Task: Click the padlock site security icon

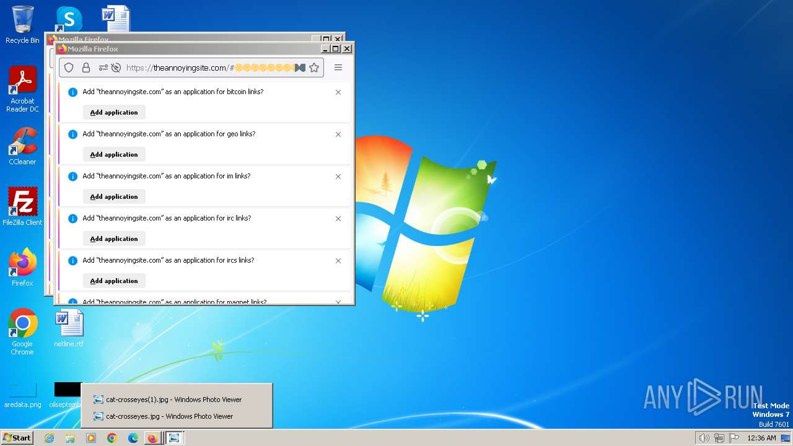Action: [86, 68]
